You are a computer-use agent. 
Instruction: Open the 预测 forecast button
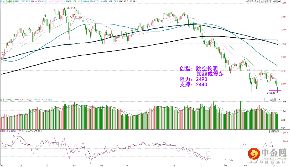point(275,2)
